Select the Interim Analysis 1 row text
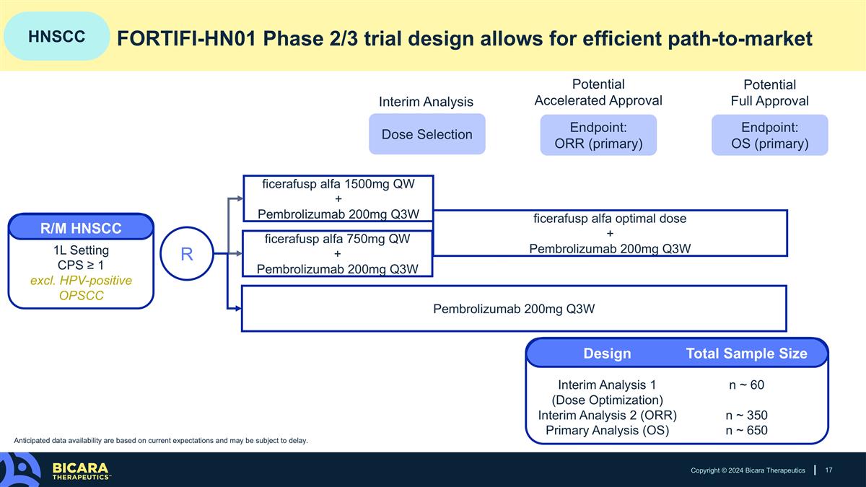Viewport: 866px width, 487px height. pos(607,392)
